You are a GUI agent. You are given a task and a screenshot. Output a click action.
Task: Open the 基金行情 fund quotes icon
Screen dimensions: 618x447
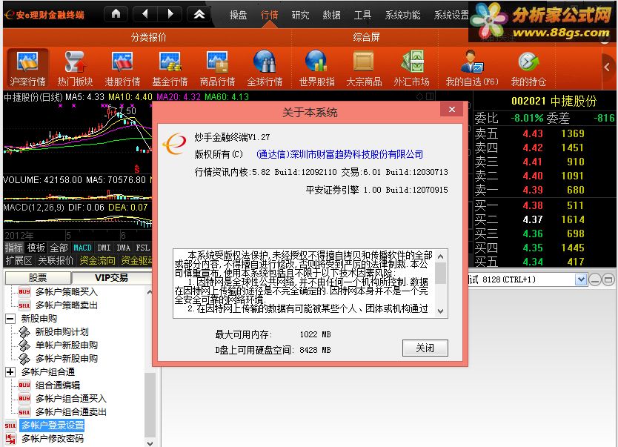[170, 67]
